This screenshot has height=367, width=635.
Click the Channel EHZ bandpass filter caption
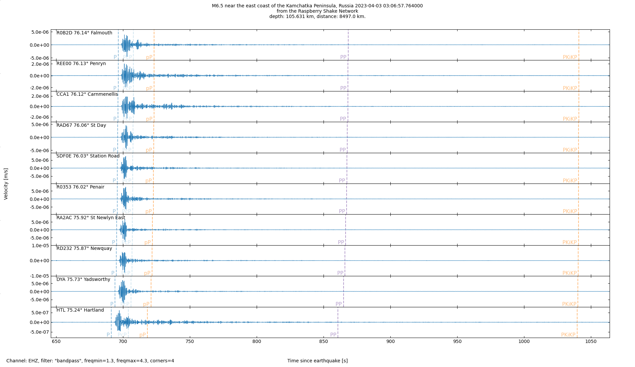90,361
